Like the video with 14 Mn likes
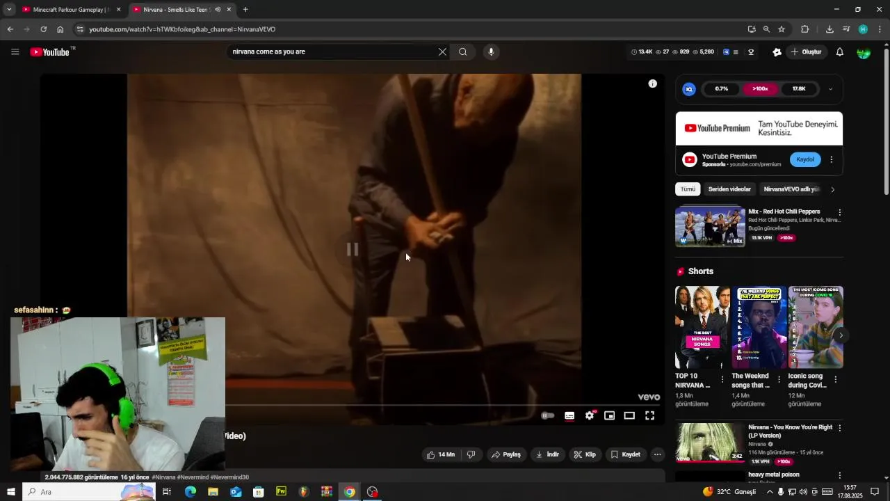890x501 pixels. (440, 454)
